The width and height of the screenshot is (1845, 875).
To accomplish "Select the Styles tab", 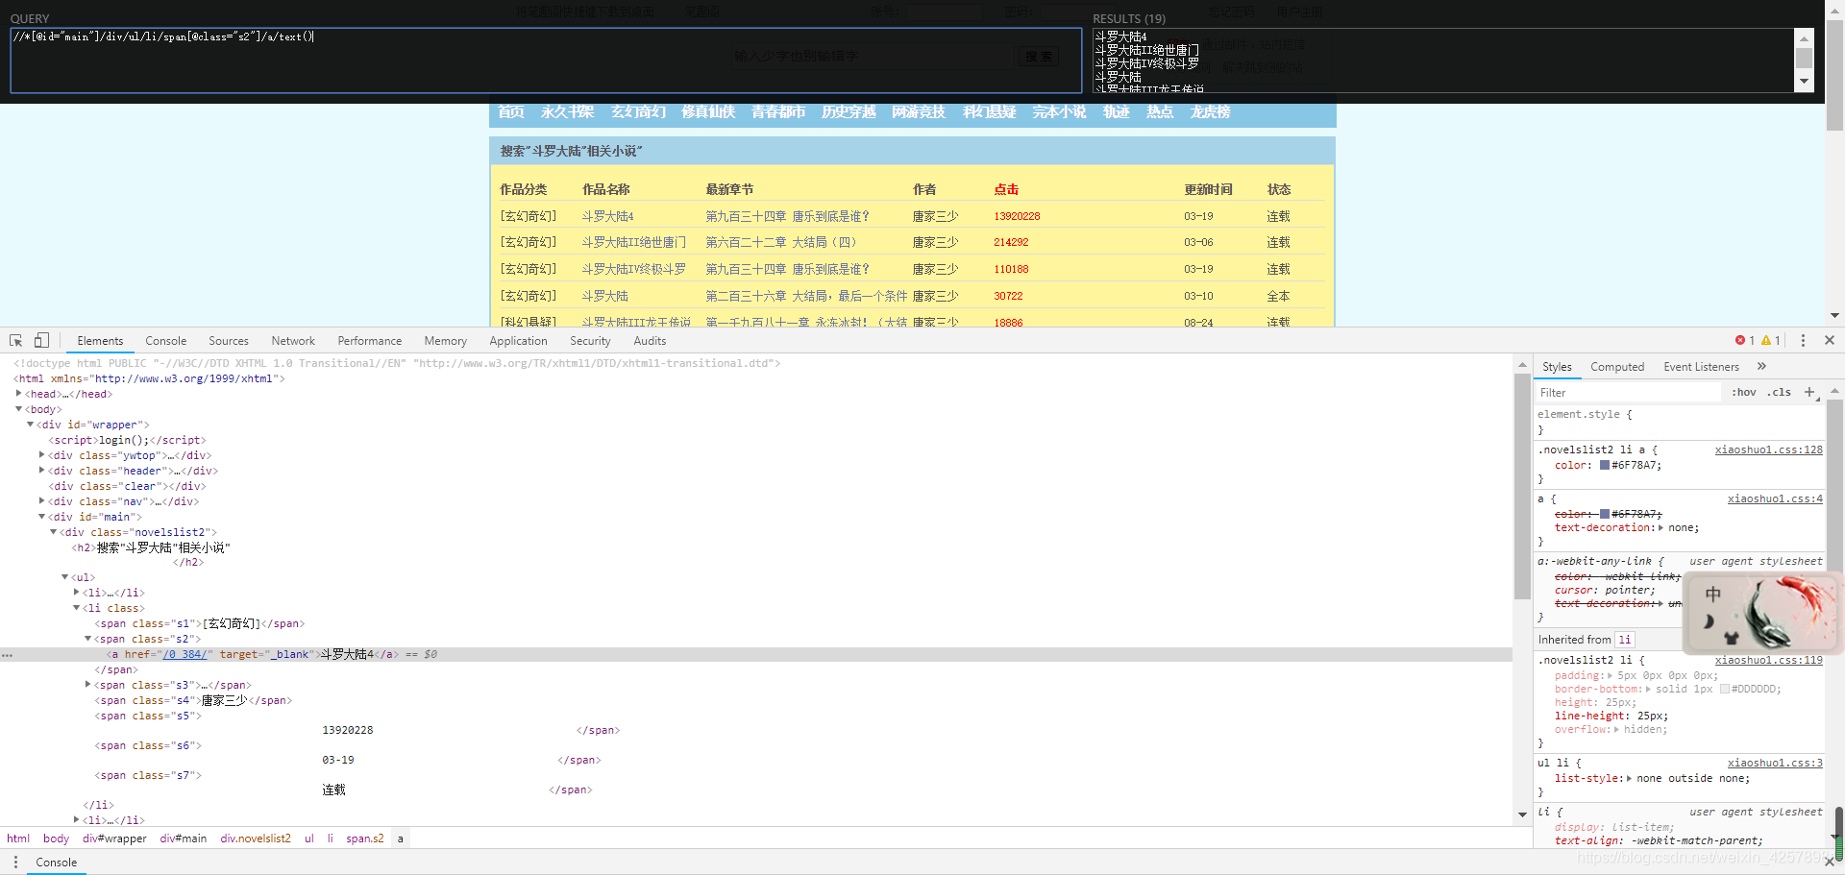I will [1557, 367].
